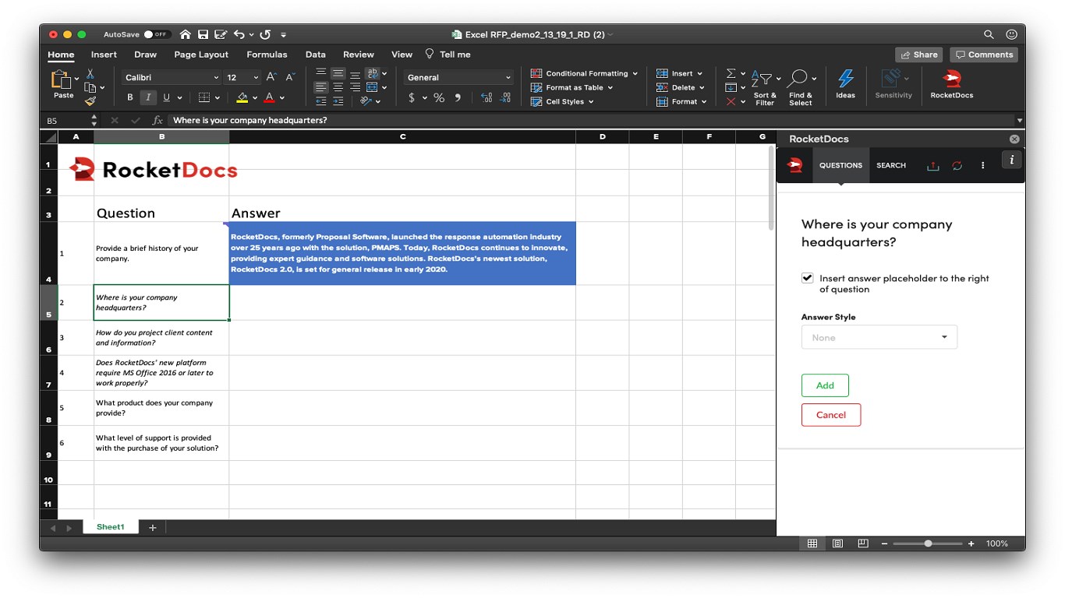Switch to Page Layout view in status bar
This screenshot has height=598, width=1065.
click(x=837, y=543)
